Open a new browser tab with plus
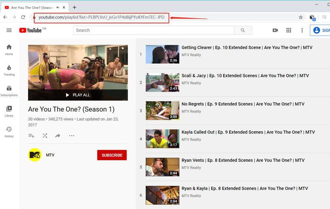This screenshot has height=209, width=330. tap(75, 7)
